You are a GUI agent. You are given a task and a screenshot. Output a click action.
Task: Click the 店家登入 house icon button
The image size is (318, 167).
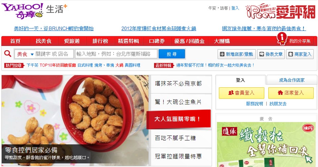click(x=291, y=93)
